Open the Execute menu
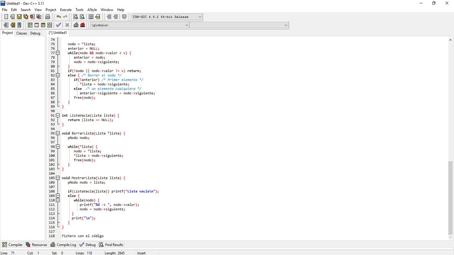Screen dimensions: 454x255 click(x=66, y=10)
